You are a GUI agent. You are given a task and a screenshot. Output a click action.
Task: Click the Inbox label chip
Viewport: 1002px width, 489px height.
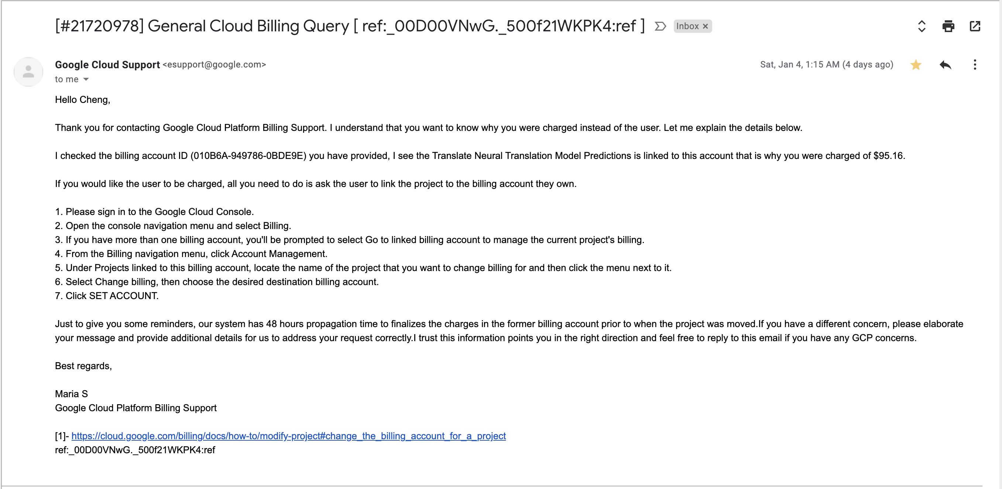[687, 27]
